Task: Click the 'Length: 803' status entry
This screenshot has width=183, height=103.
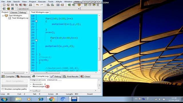Action: coord(72,94)
